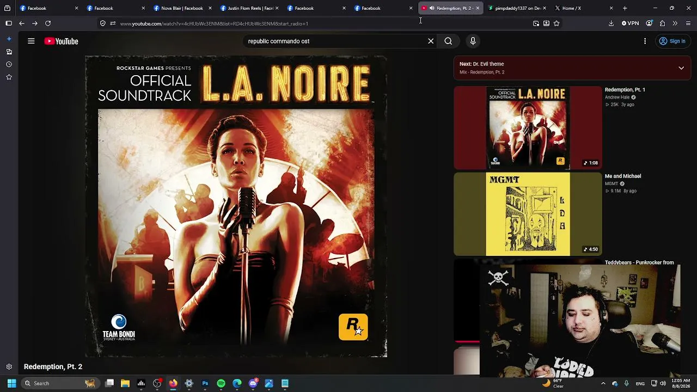Open Photoshop from the taskbar

click(x=205, y=383)
